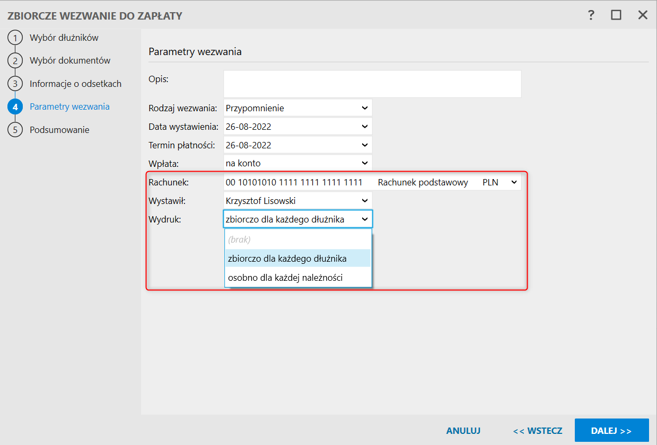Screen dimensions: 657x445
Task: Go to step 5 circle icon
Action: [15, 130]
